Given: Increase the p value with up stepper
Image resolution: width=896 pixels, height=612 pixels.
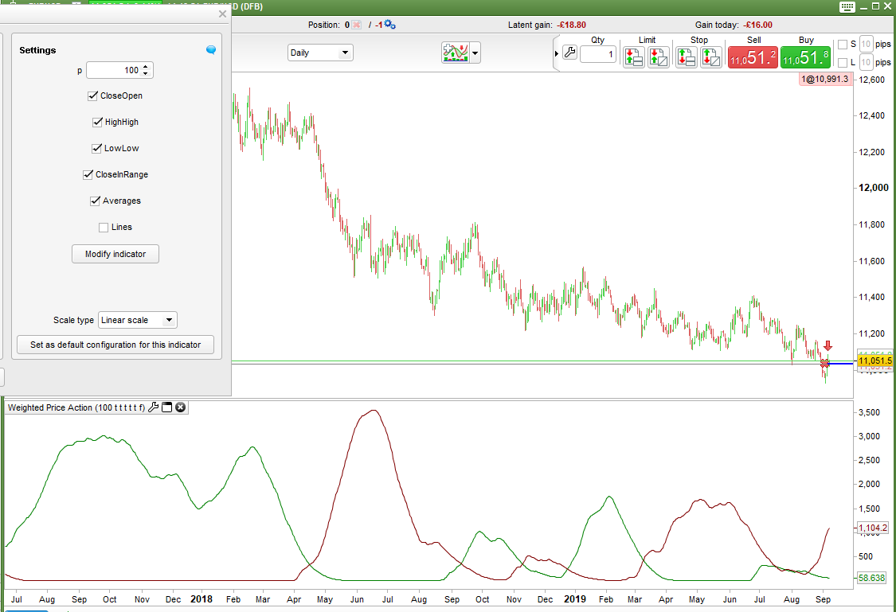Looking at the screenshot, I should pos(146,66).
